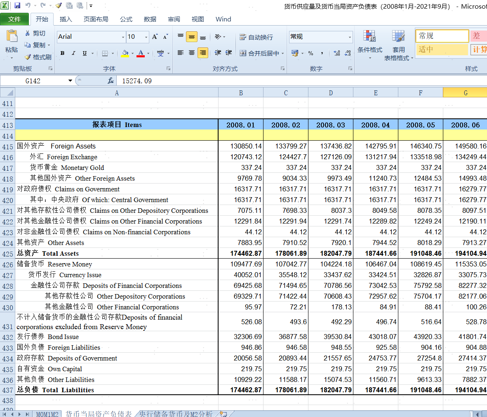This screenshot has height=417, width=487.
Task: Toggle bold formatting
Action: (x=62, y=53)
